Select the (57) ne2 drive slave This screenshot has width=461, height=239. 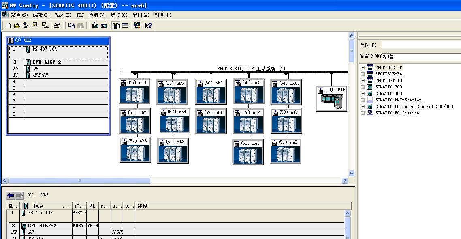pos(248,121)
